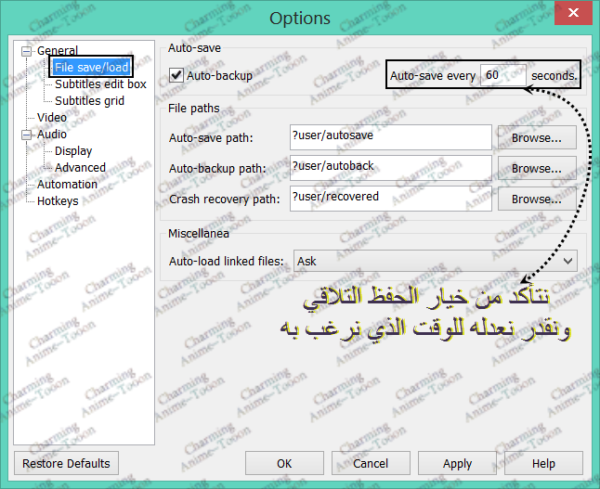
Task: Collapse the Audio tree node
Action: (27, 135)
